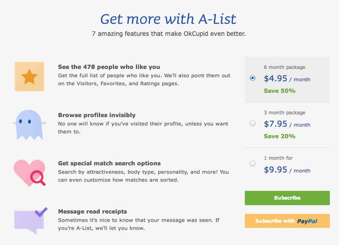Click the $4.95 / month price
339x245 pixels.
287,79
